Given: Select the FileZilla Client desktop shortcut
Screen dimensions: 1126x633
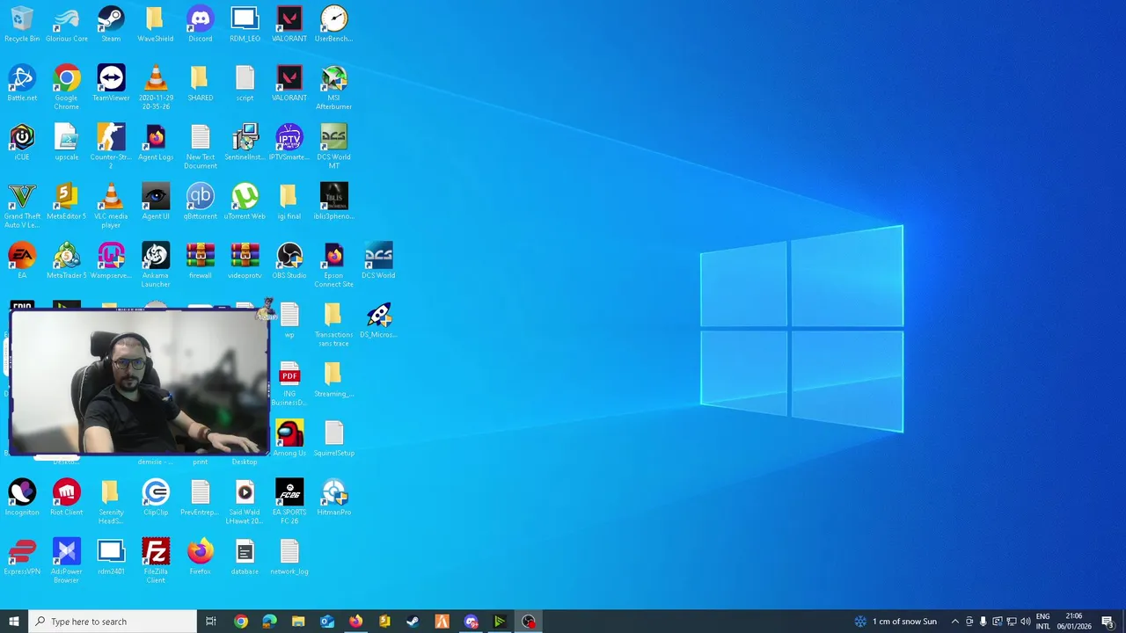Looking at the screenshot, I should pyautogui.click(x=156, y=560).
